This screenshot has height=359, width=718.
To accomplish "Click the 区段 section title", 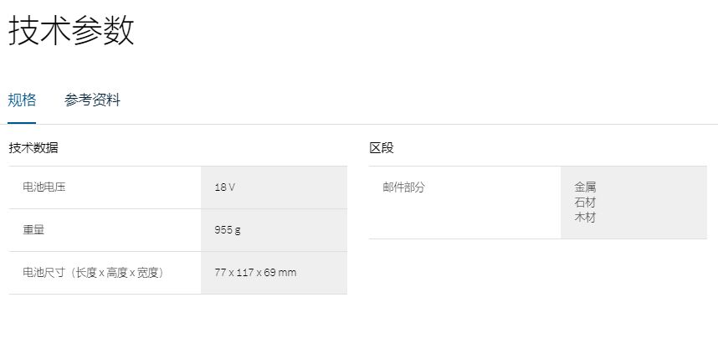I will tap(382, 148).
